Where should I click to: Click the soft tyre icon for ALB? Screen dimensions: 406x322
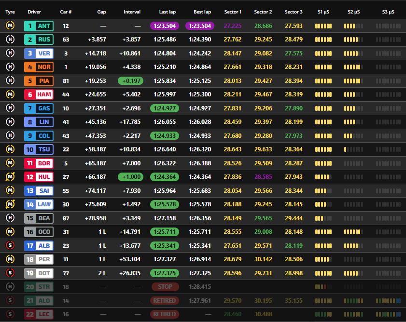click(x=10, y=245)
